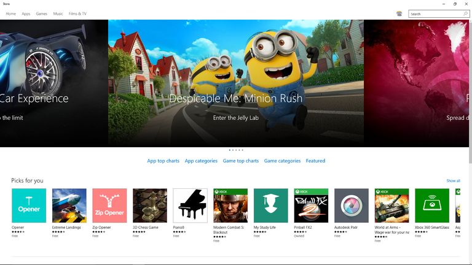Select the red world map banner
472x265 pixels.
[x=416, y=83]
